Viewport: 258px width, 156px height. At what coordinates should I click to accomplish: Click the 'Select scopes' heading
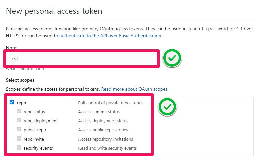20,80
